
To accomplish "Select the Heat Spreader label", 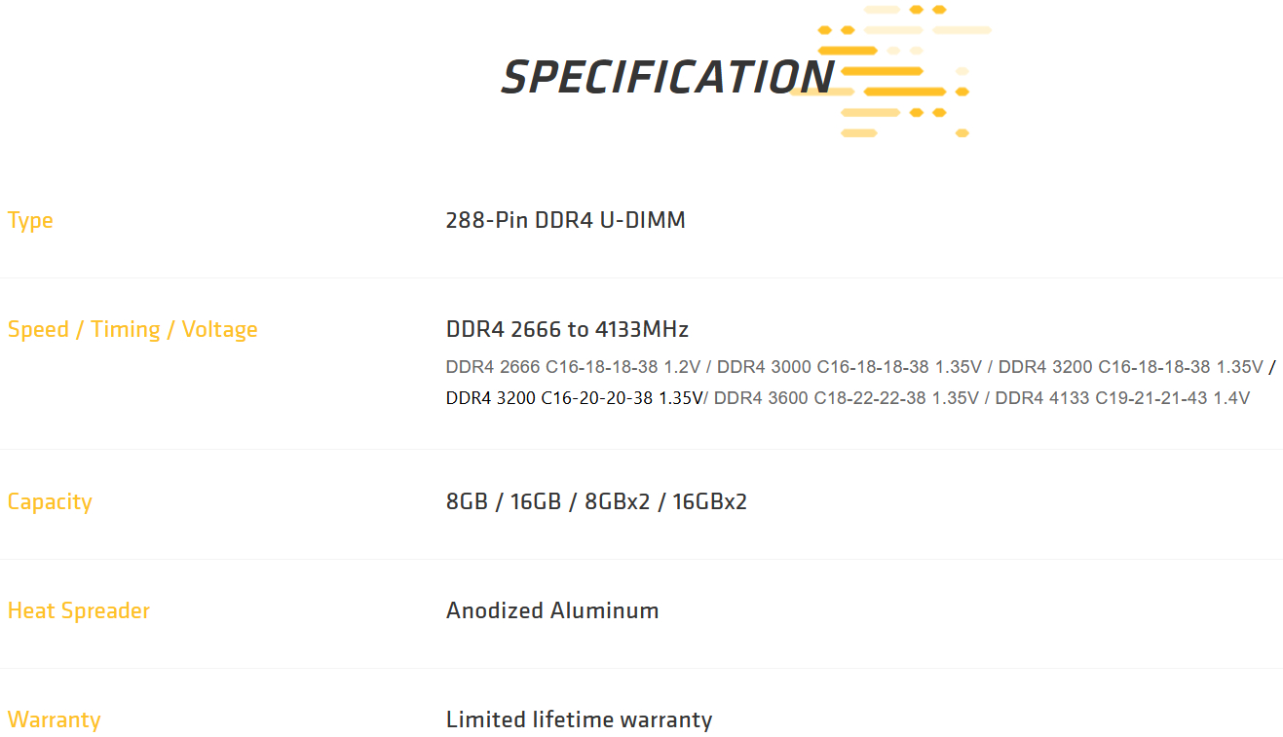I will click(79, 610).
